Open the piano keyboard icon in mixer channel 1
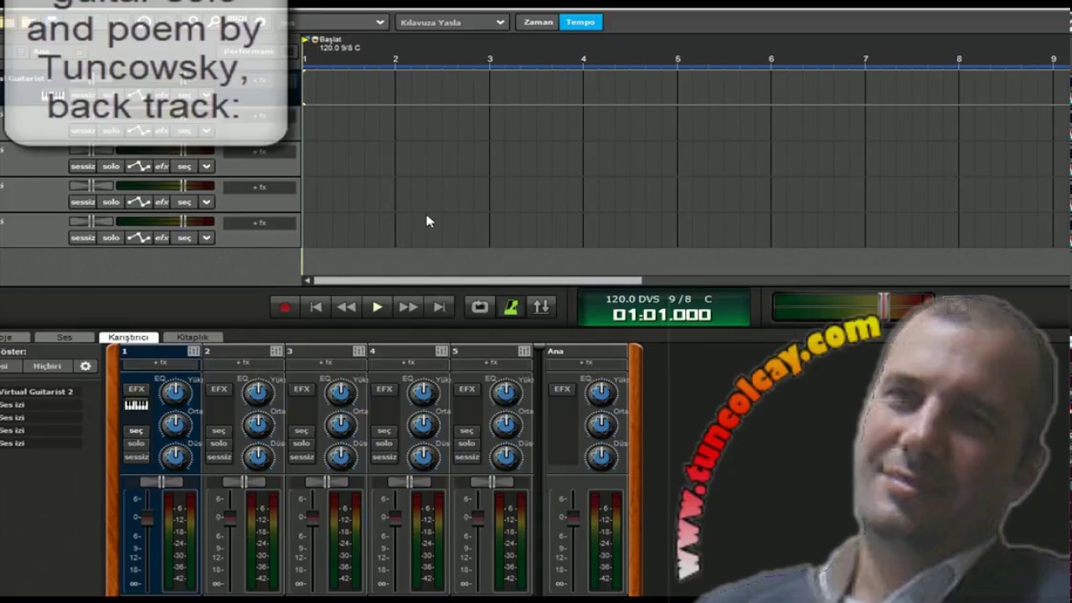 137,405
